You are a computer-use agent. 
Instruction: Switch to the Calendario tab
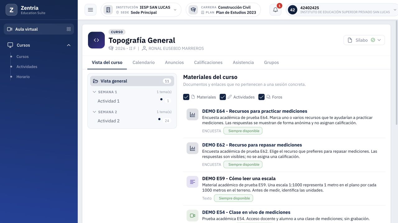[x=144, y=63]
